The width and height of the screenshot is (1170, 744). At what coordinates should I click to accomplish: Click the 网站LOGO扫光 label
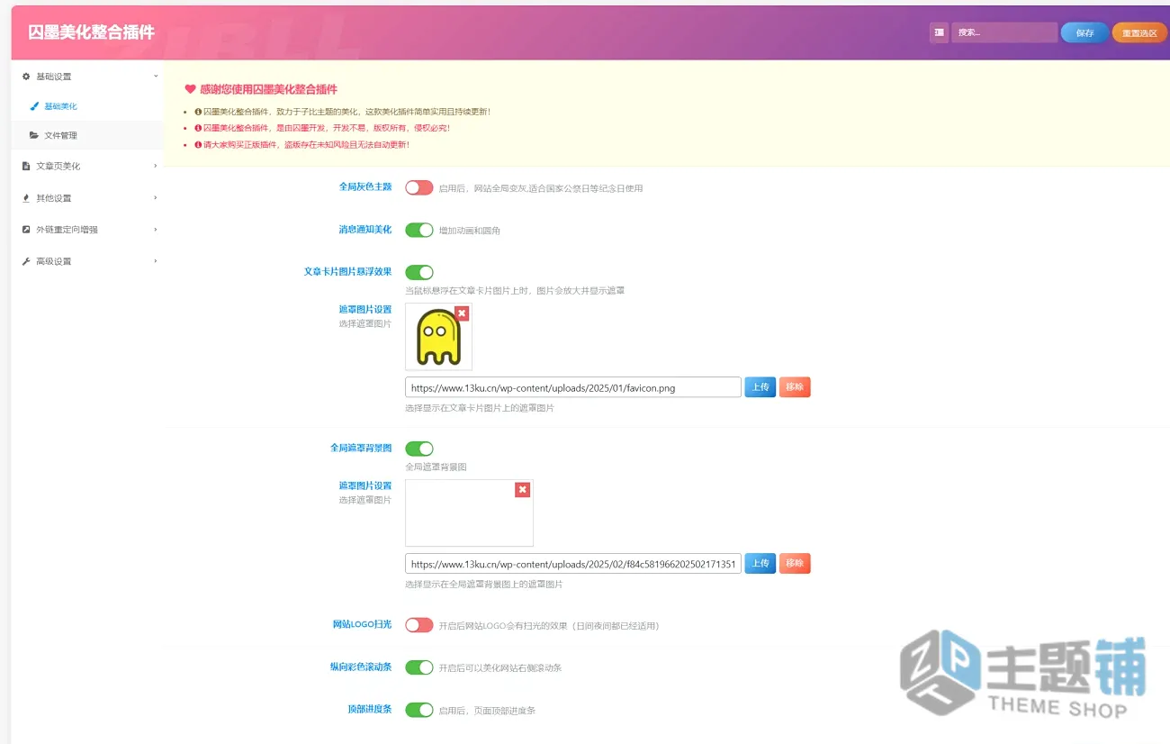pos(362,624)
